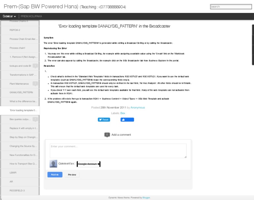Click the Reproducing the Error heading
The height and width of the screenshot is (200, 254).
(x=55, y=48)
